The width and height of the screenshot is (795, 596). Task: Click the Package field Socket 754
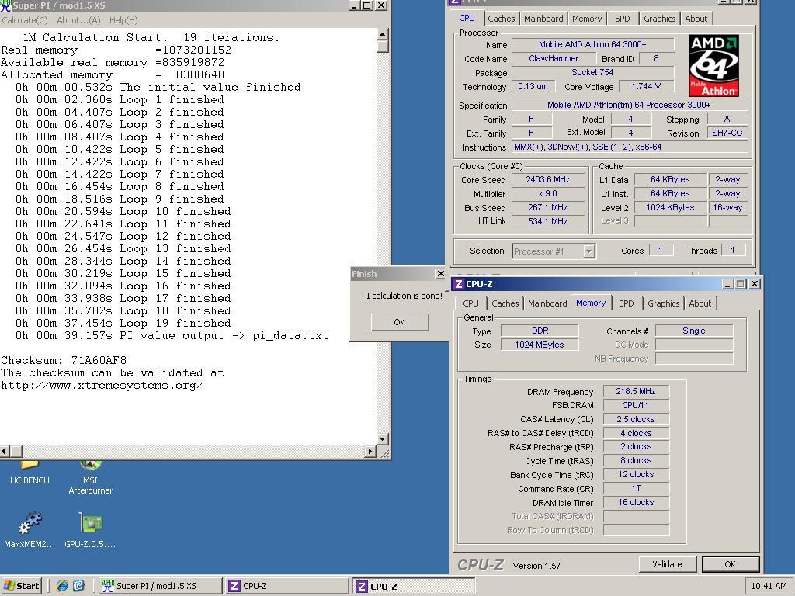coord(592,72)
